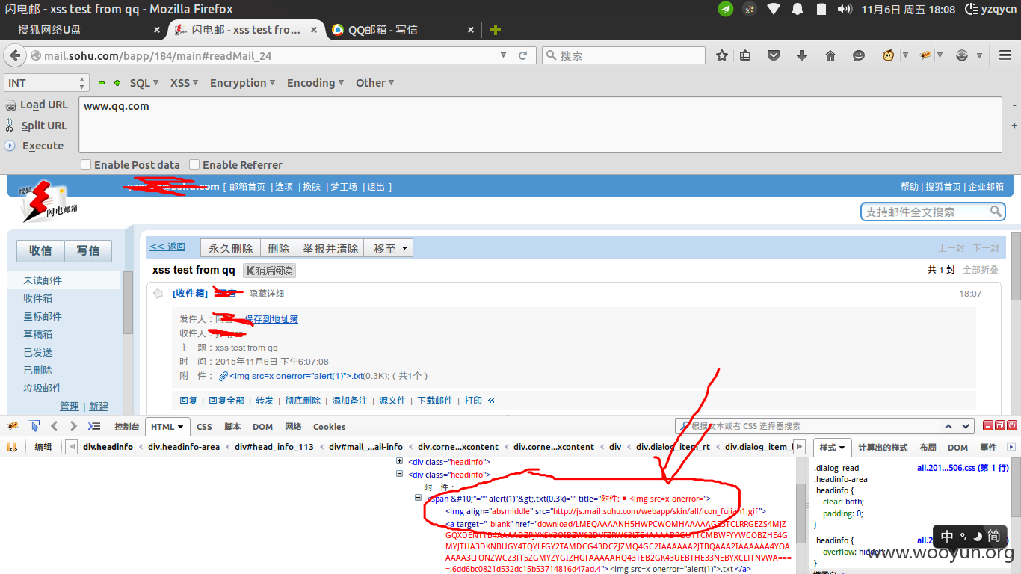Click the Greasemonkey monkey icon
Image resolution: width=1021 pixels, height=574 pixels.
889,55
